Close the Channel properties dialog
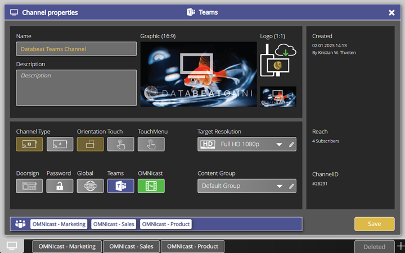Screen dimensions: 405x253 pos(391,12)
